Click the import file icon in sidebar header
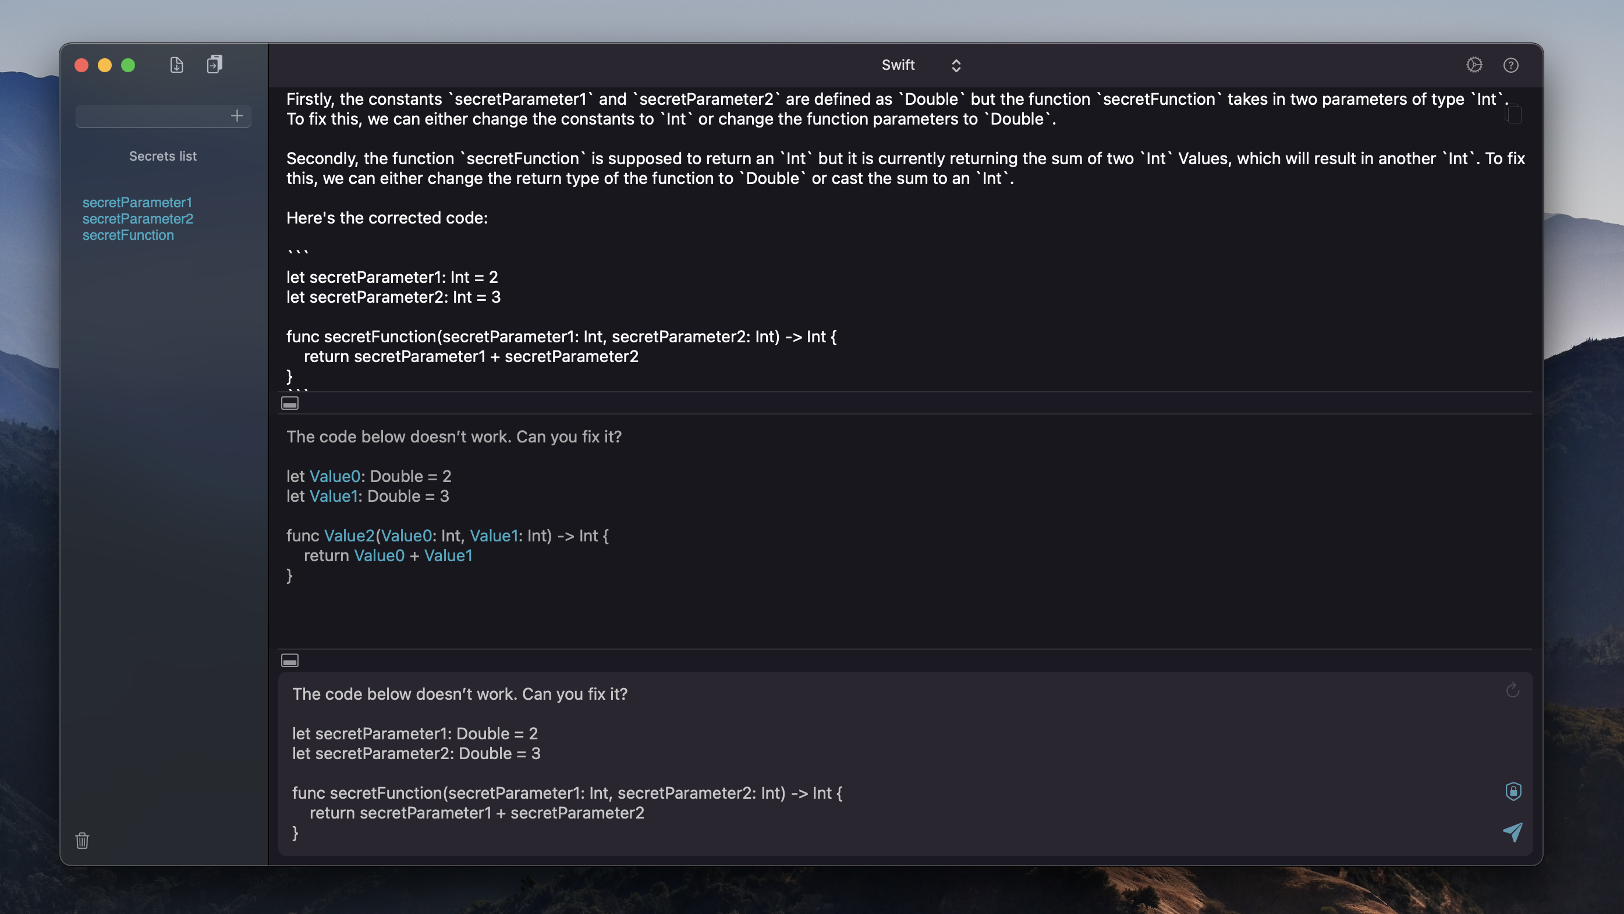 [176, 65]
